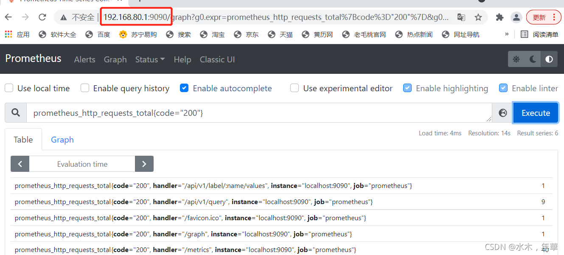Open the 网址导航 bookmark
The height and width of the screenshot is (255, 564).
point(460,34)
